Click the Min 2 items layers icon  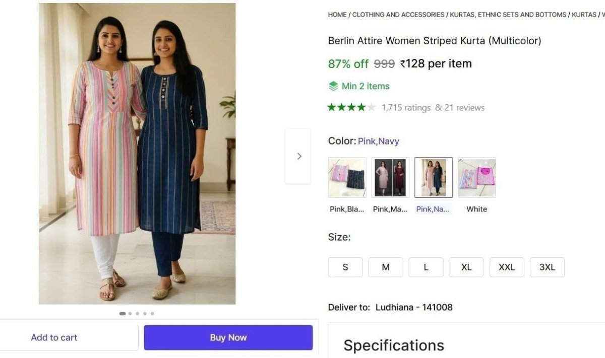coord(333,86)
